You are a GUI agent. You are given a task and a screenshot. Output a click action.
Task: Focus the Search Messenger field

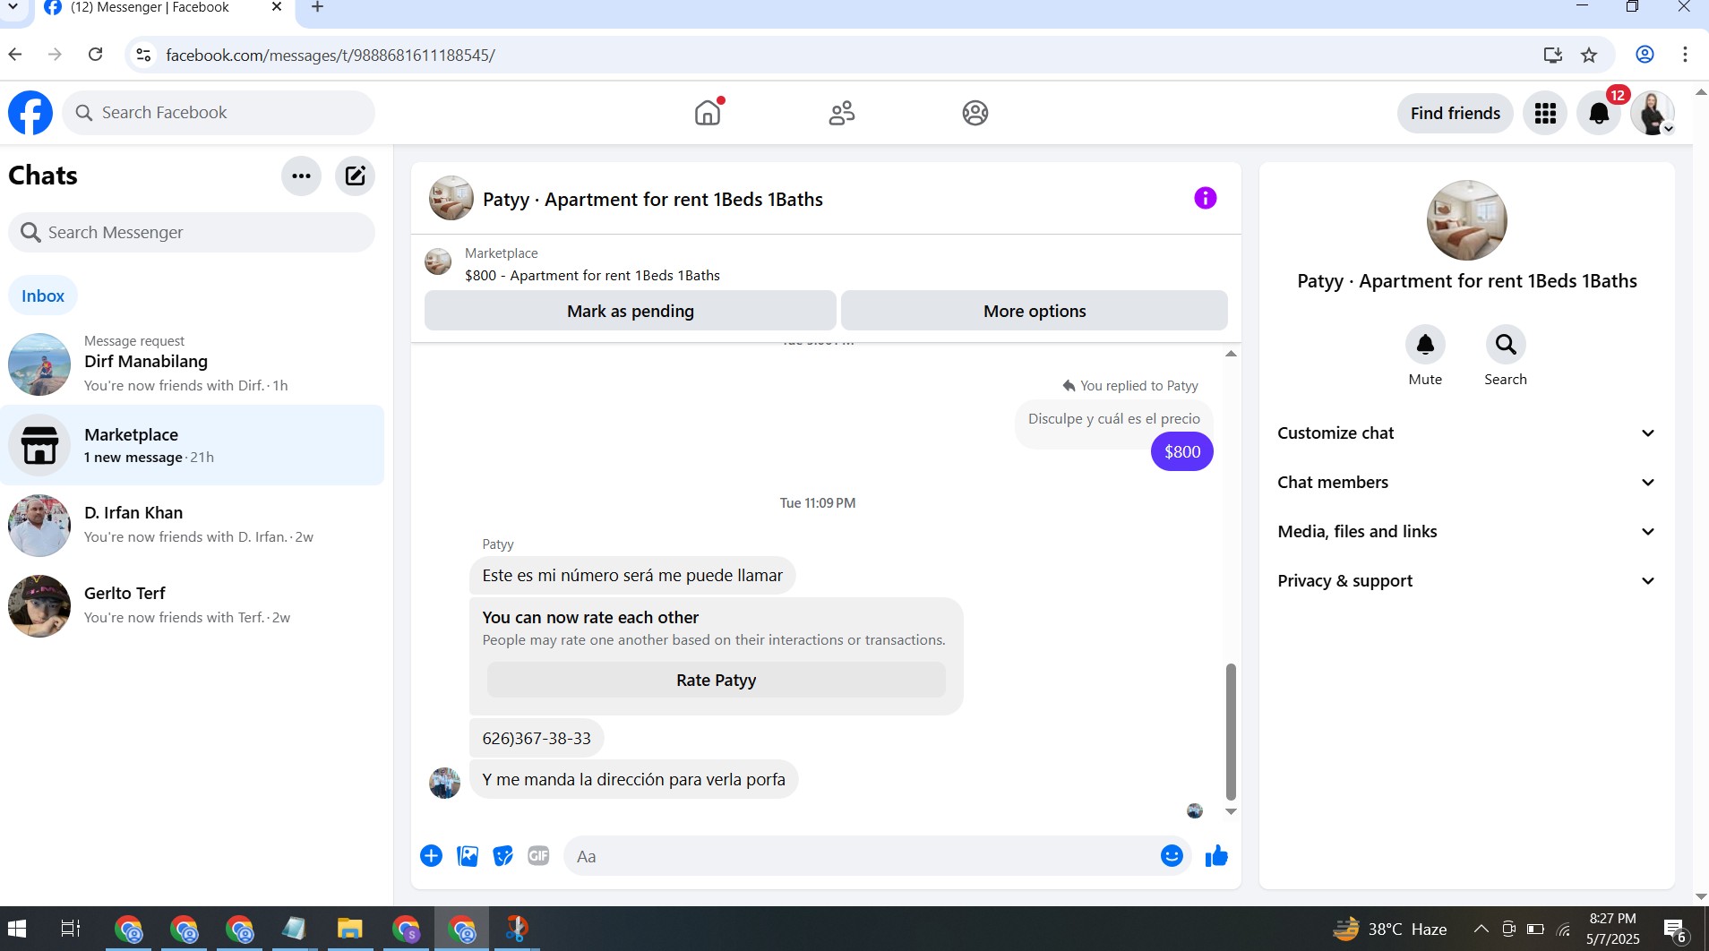click(192, 233)
